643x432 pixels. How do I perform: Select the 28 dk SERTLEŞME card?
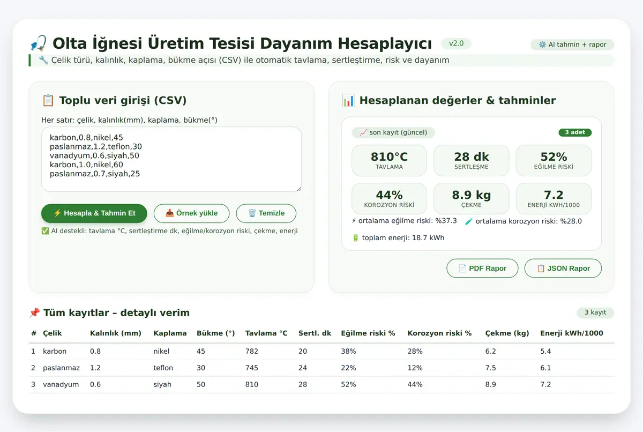point(472,160)
